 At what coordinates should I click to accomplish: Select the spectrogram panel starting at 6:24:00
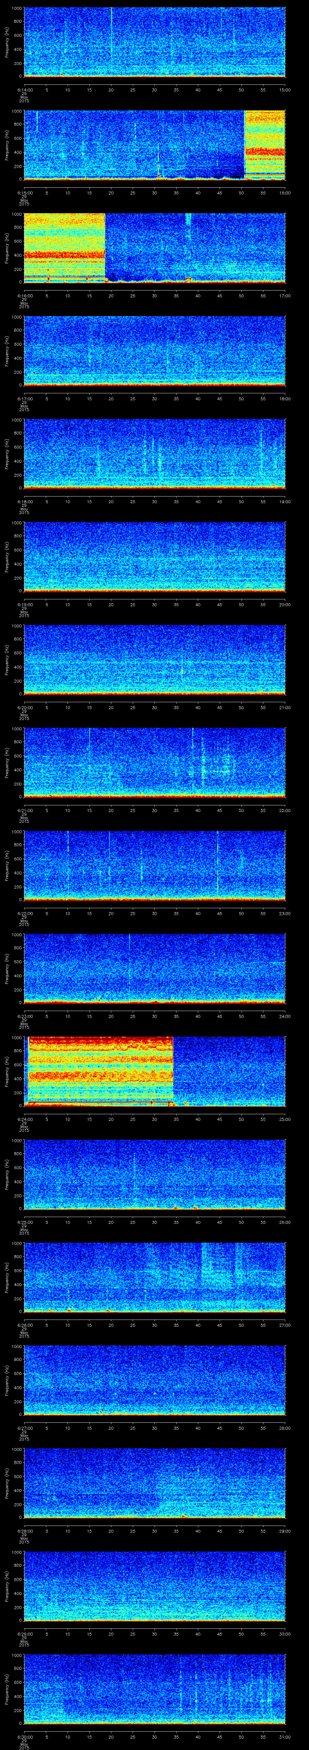tap(155, 1071)
